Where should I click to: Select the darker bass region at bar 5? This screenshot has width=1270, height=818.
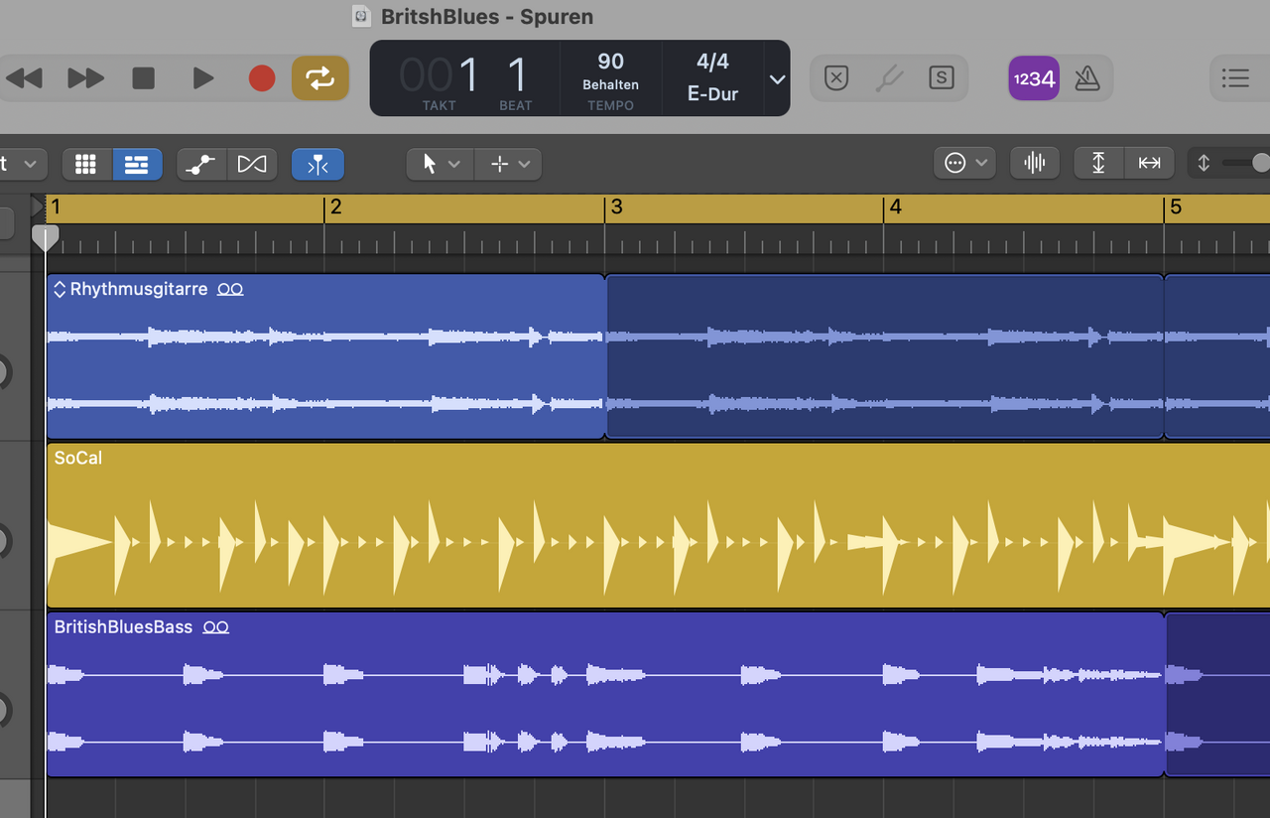[x=1217, y=694]
